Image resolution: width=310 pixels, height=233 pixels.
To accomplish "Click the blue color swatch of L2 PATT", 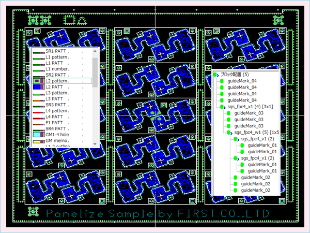I will 37,88.
